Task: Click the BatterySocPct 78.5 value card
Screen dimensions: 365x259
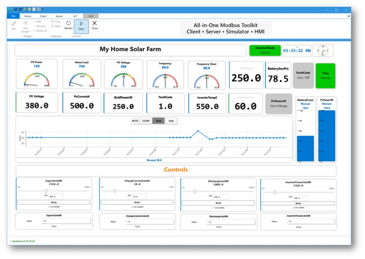Action: coord(278,75)
